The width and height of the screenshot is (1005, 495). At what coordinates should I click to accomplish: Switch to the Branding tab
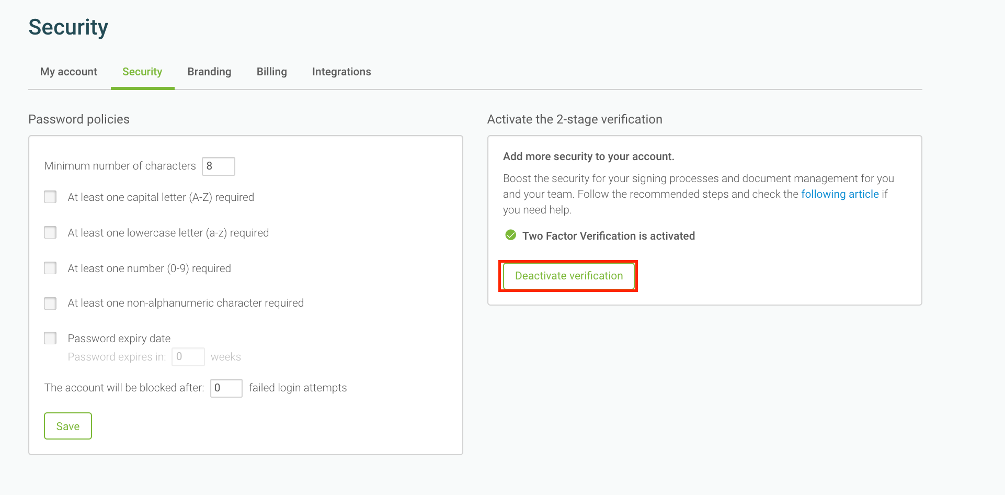(209, 72)
